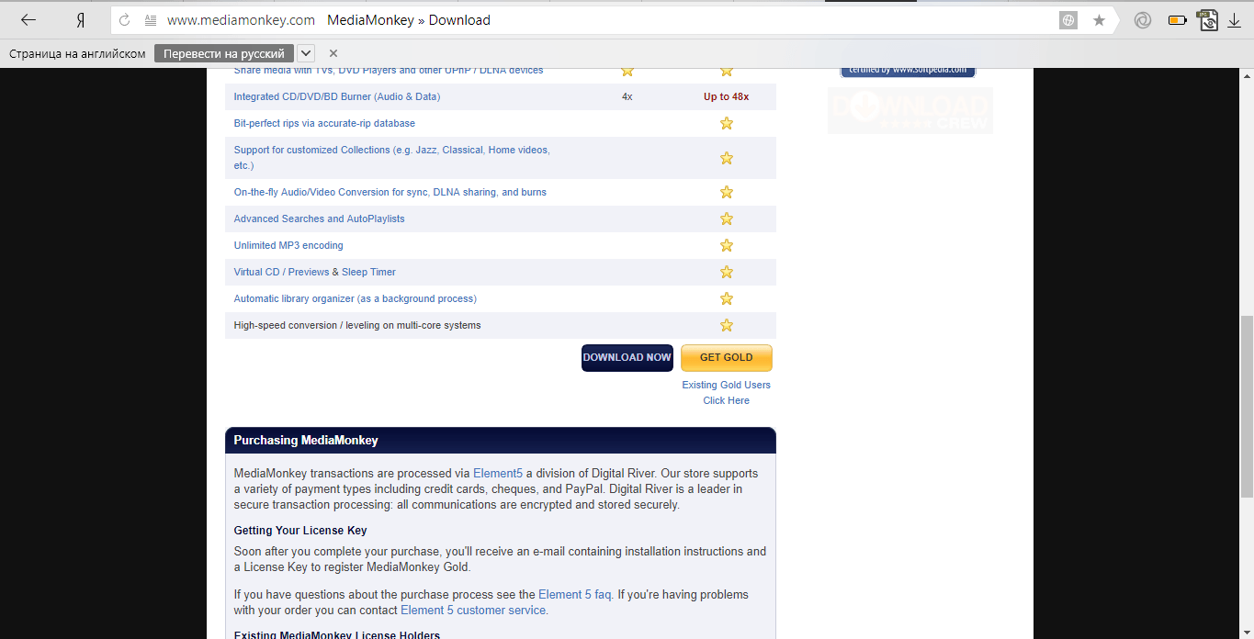Click the Перевести на русский button
This screenshot has width=1254, height=639.
[224, 53]
